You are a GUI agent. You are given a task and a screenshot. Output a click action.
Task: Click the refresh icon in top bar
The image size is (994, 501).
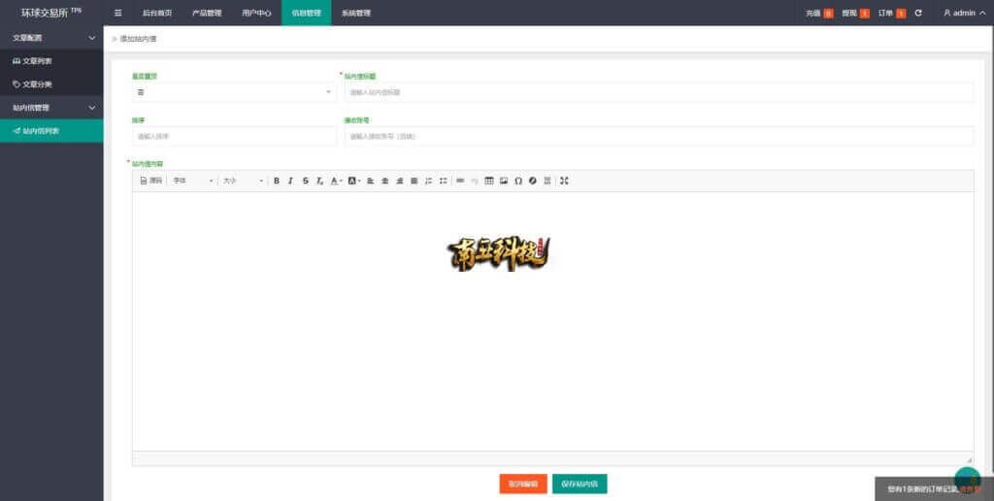click(x=918, y=13)
